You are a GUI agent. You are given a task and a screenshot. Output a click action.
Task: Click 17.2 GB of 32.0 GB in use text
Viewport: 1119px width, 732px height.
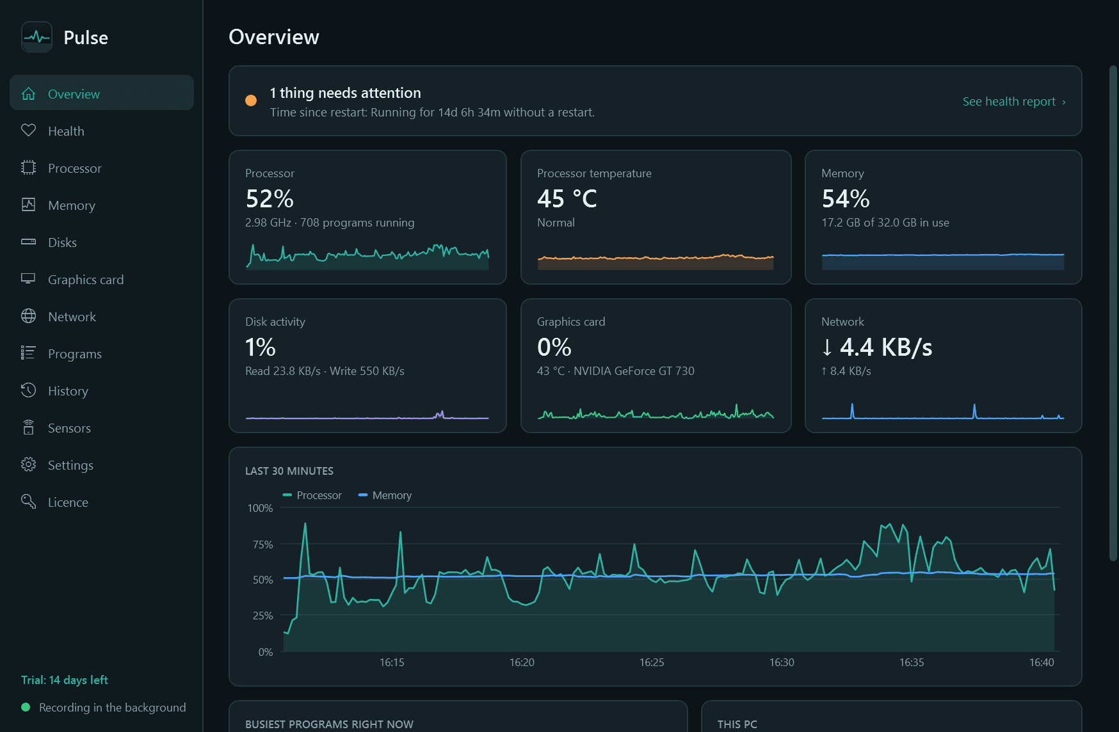(885, 223)
